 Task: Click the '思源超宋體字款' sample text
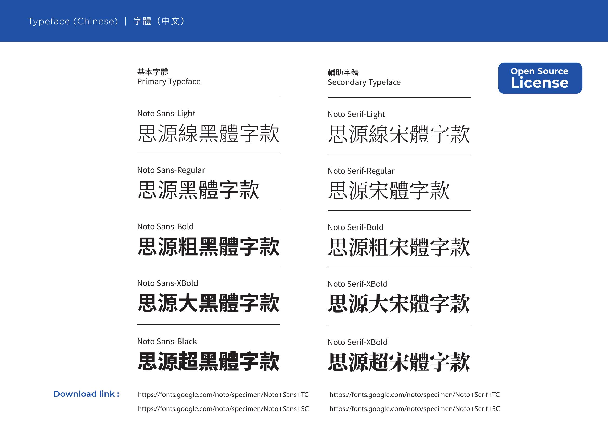tap(399, 362)
